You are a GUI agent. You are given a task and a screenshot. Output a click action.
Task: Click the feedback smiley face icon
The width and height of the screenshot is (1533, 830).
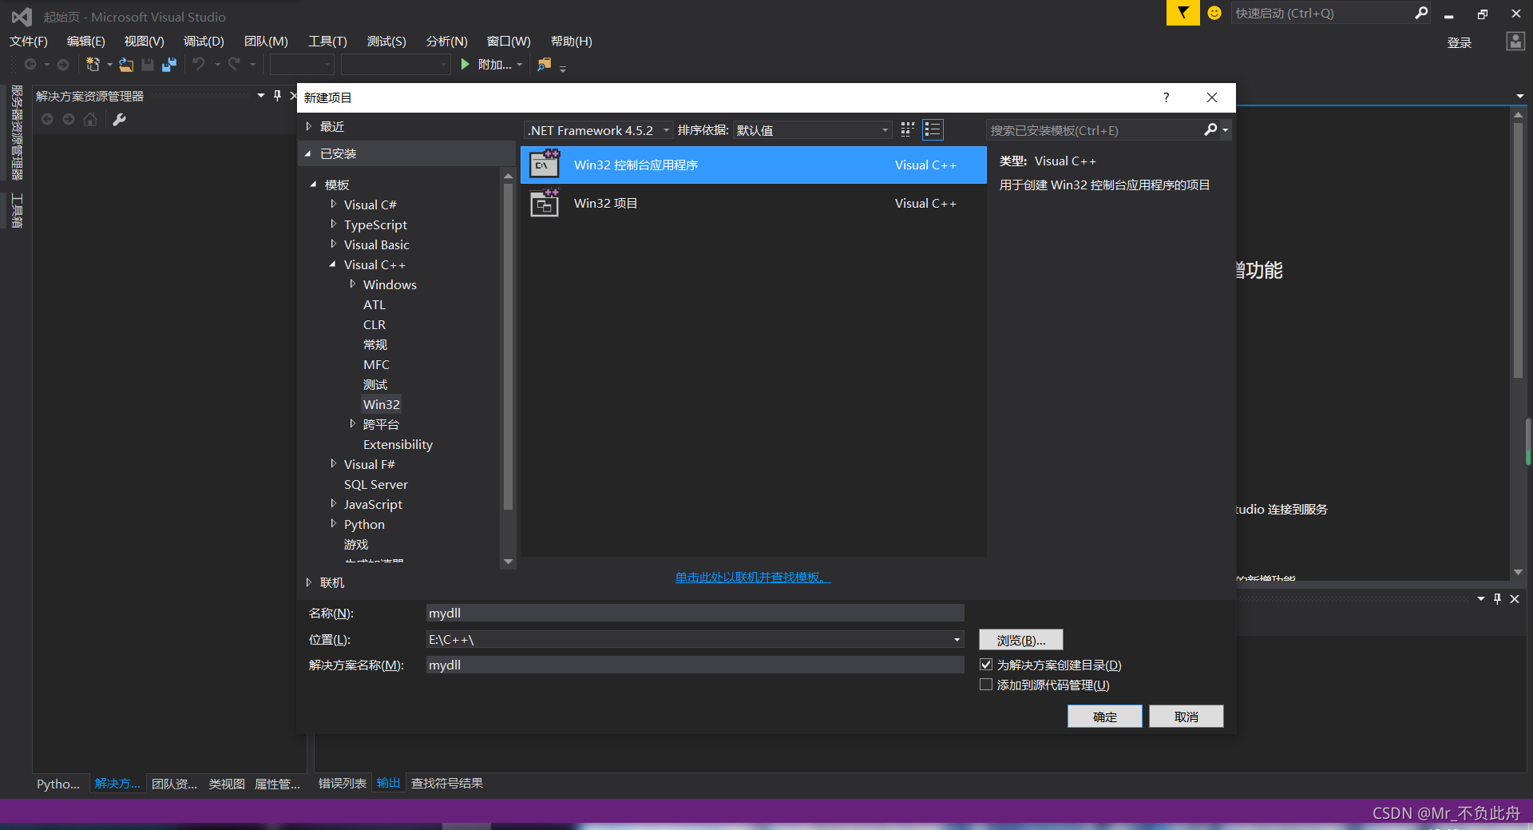[x=1214, y=13]
